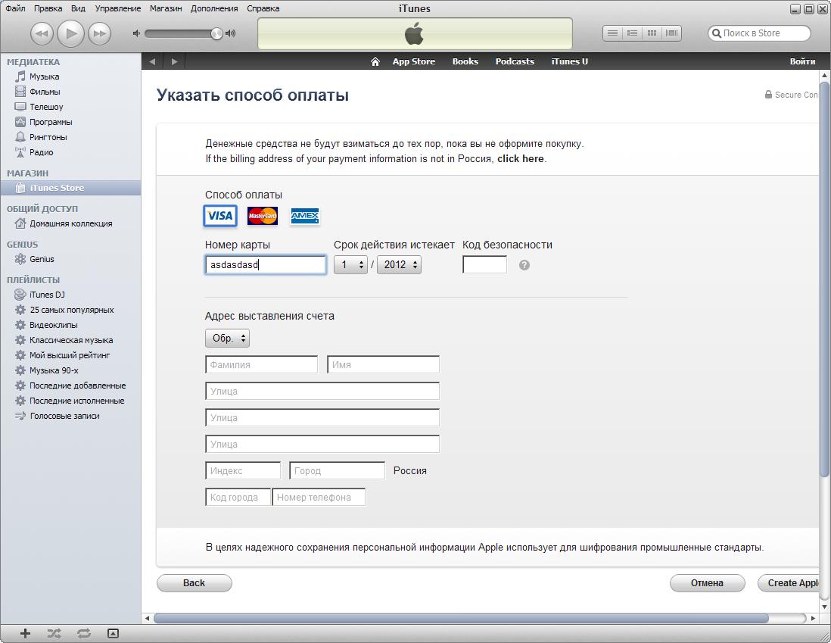Viewport: 831px width, 643px height.
Task: Click the max-volume speaker icon
Action: [x=231, y=33]
